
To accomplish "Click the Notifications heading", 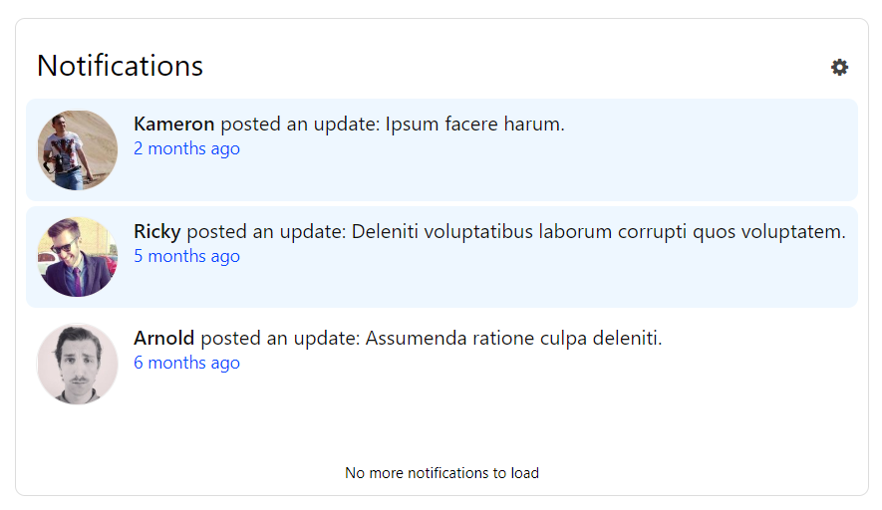I will (120, 66).
